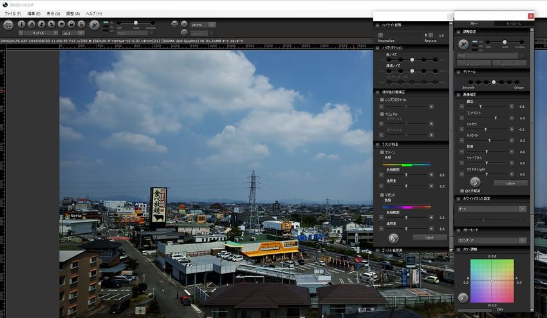Click the 露出 slider track
The image size is (547, 318).
pos(487,106)
